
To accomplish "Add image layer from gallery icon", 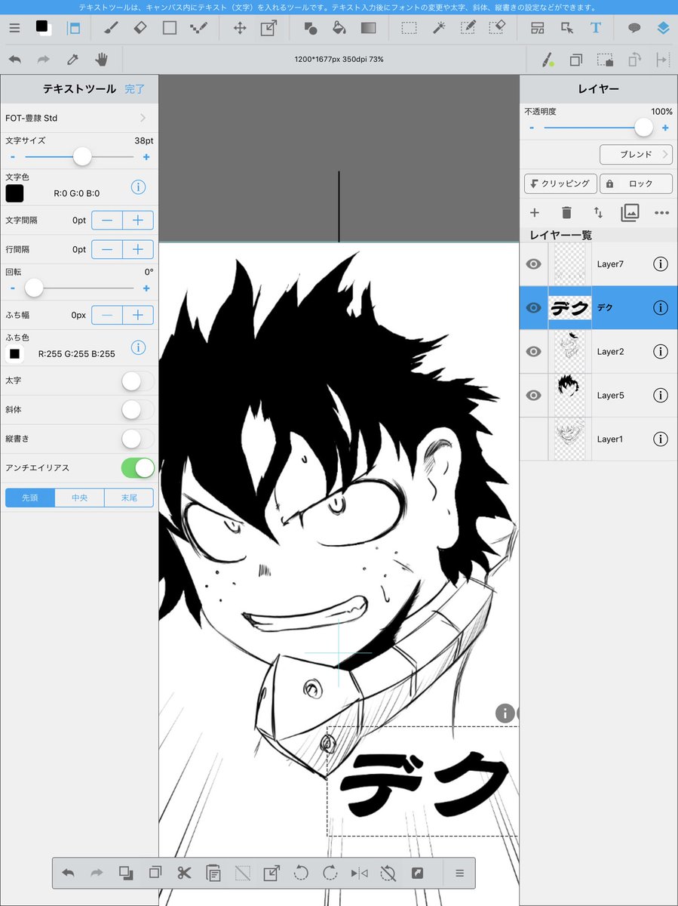I will point(630,213).
